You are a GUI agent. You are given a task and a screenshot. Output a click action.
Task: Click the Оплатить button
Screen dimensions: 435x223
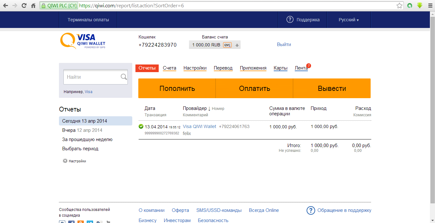254,88
